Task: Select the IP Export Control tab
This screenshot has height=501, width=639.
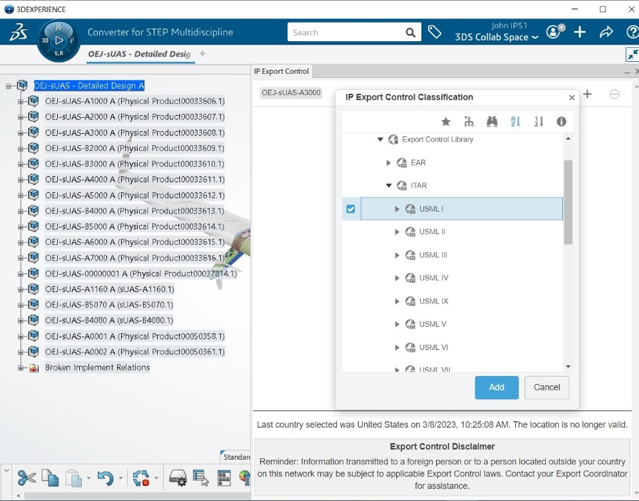Action: [282, 71]
